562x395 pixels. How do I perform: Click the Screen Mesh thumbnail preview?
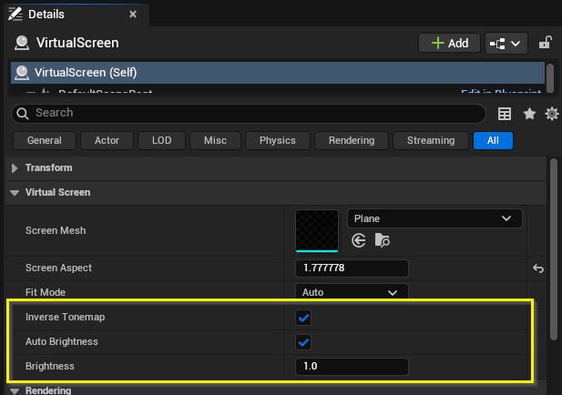tap(317, 230)
